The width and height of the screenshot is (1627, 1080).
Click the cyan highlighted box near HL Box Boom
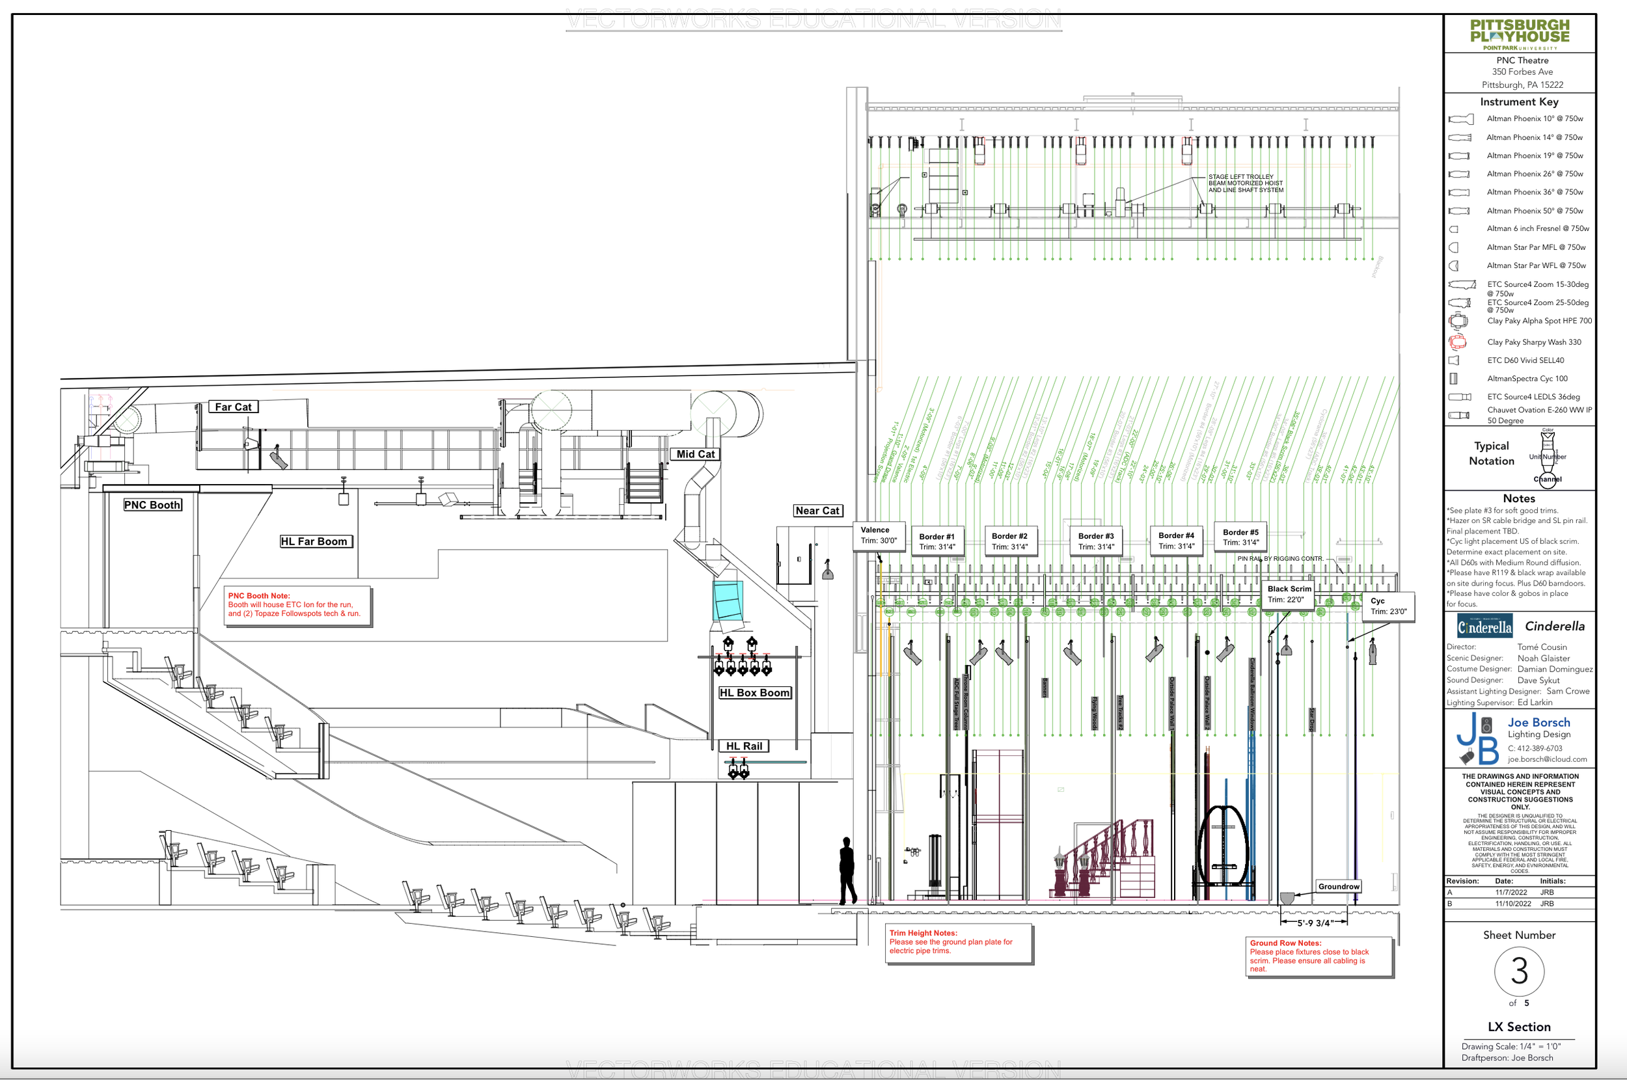click(x=728, y=601)
